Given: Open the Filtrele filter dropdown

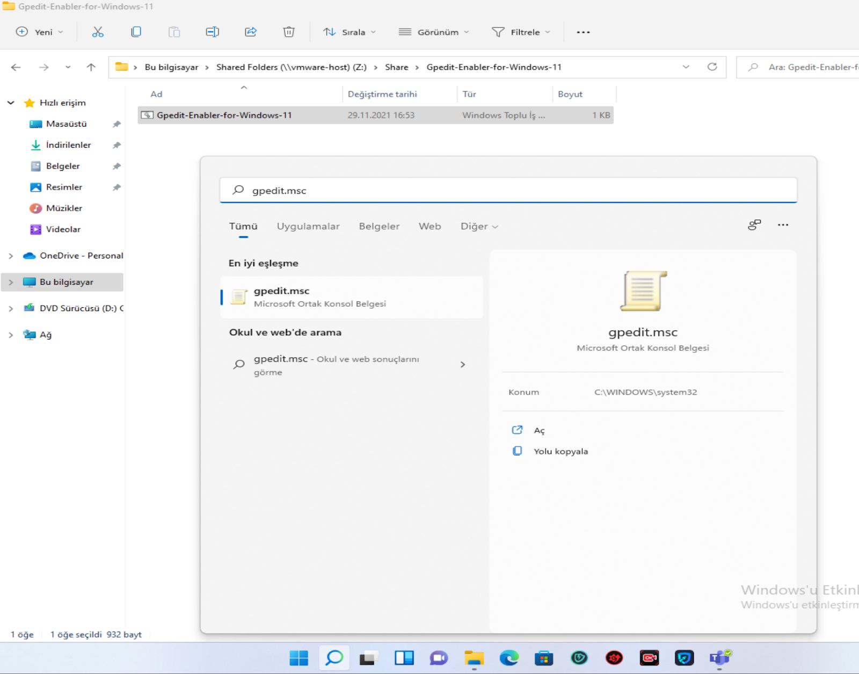Looking at the screenshot, I should (x=521, y=32).
